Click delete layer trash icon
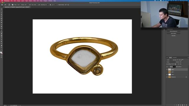Viewport: 189px width, 106px height. pyautogui.click(x=187, y=105)
